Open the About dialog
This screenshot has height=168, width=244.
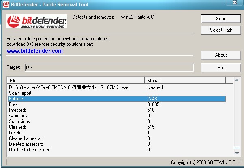tap(221, 55)
